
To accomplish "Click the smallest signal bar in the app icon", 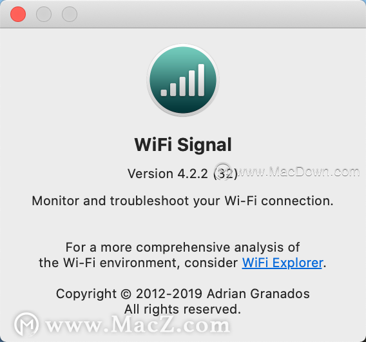I will tap(164, 92).
